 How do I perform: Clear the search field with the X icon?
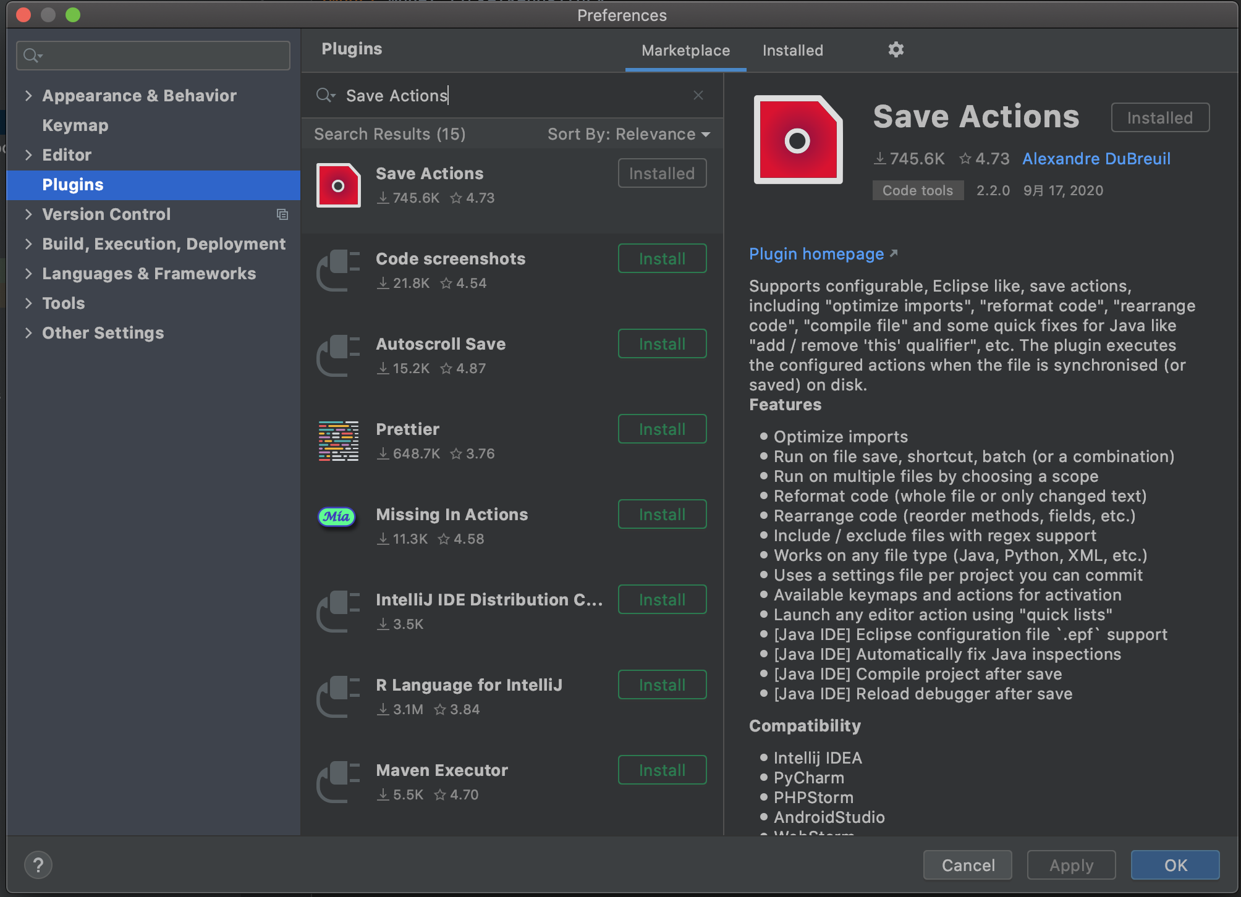coord(698,95)
